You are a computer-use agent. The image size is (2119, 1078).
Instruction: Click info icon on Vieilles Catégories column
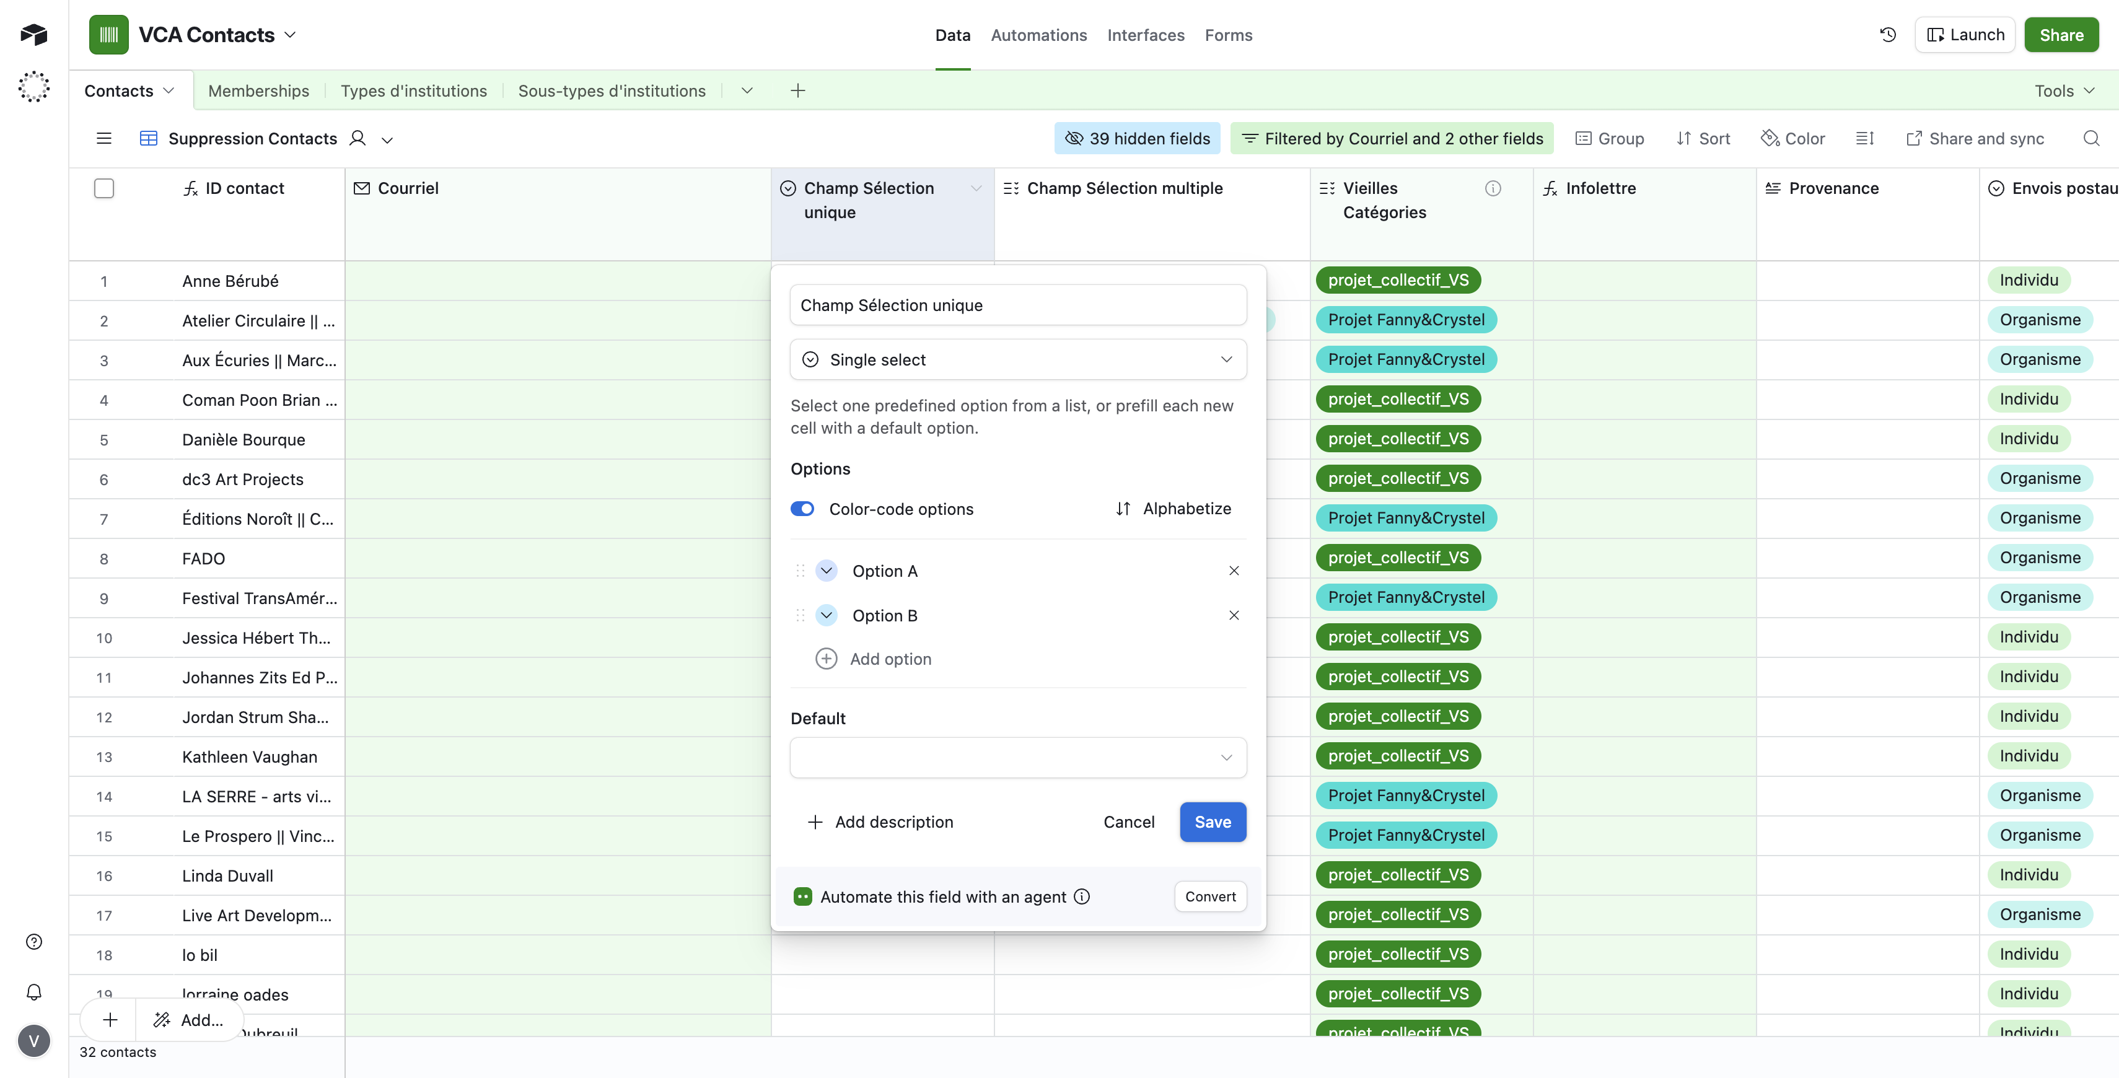[1492, 188]
